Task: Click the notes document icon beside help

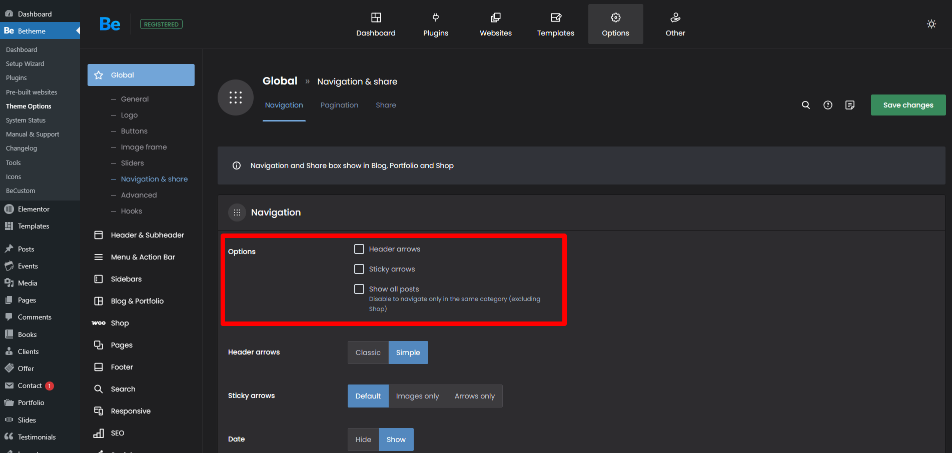Action: [850, 105]
